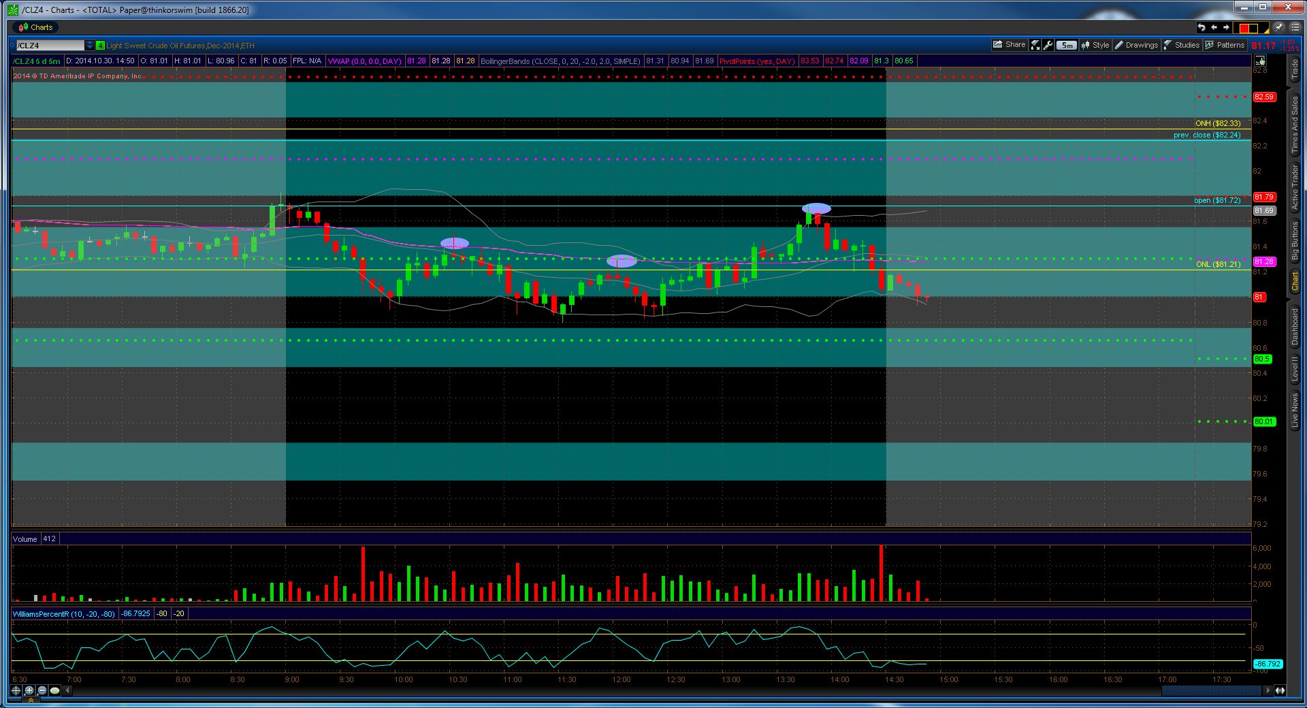Click the last price 81.17 readout
The image size is (1307, 708).
click(1263, 46)
